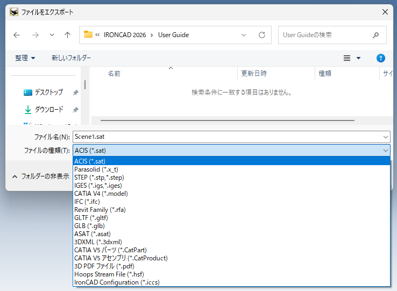Choose Revit Family (*.rfa) file type
Image resolution: width=397 pixels, height=291 pixels.
coord(231,210)
